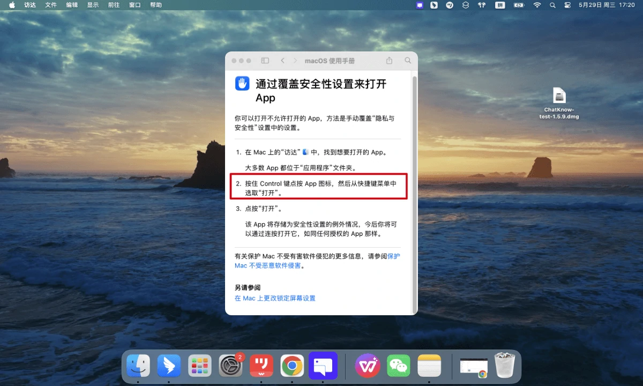
Task: Open the Wi-Fi status menu
Action: 537,5
